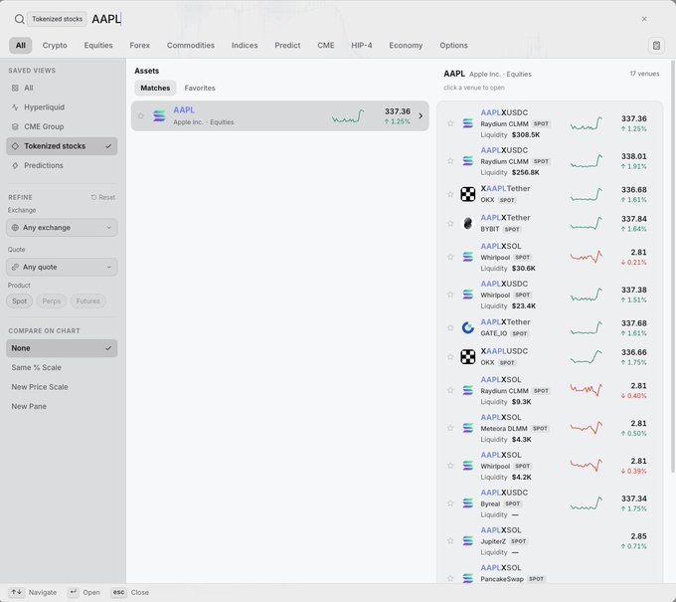Viewport: 676px width, 602px height.
Task: Show the Matches assets tab
Action: point(155,88)
